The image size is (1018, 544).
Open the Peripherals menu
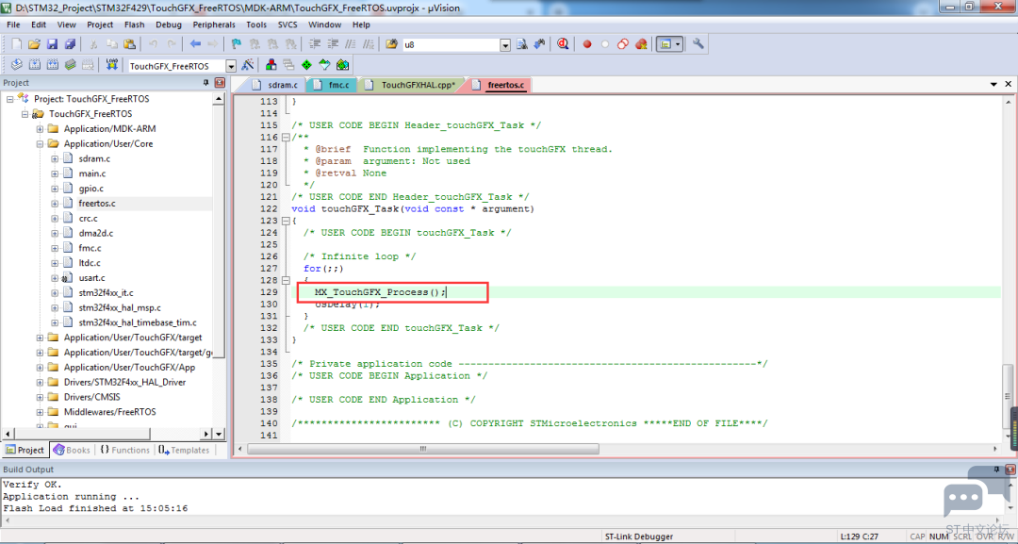point(214,25)
